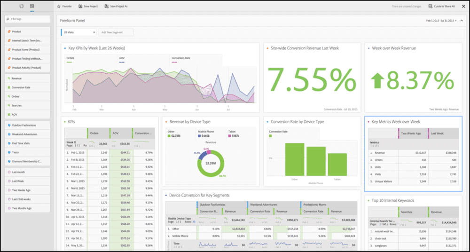
Task: Click the Key KPIs By Week panel title
Action: [97, 48]
